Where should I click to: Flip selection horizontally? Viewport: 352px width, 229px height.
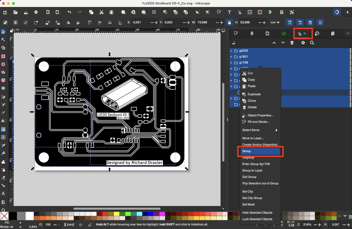click(x=68, y=22)
